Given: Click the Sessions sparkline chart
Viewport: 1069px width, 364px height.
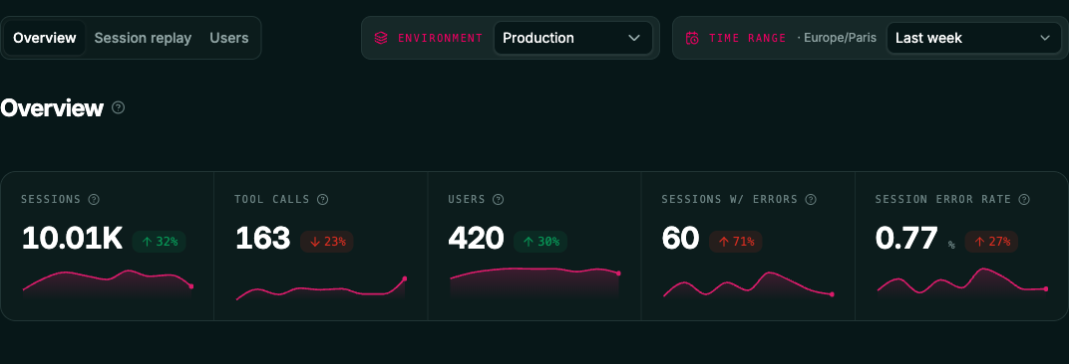Looking at the screenshot, I should (x=108, y=284).
